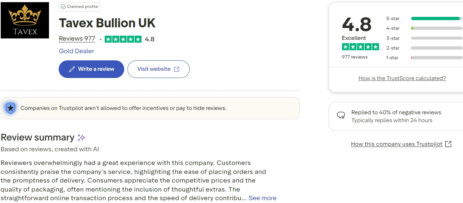
Task: Open the Gold Dealer category link
Action: [76, 51]
